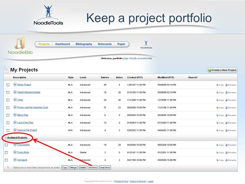The width and height of the screenshot is (245, 184).
Task: Rename the China project
Action: tap(231, 100)
